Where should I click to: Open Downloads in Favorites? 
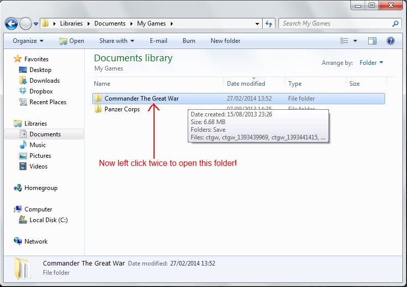click(x=44, y=81)
